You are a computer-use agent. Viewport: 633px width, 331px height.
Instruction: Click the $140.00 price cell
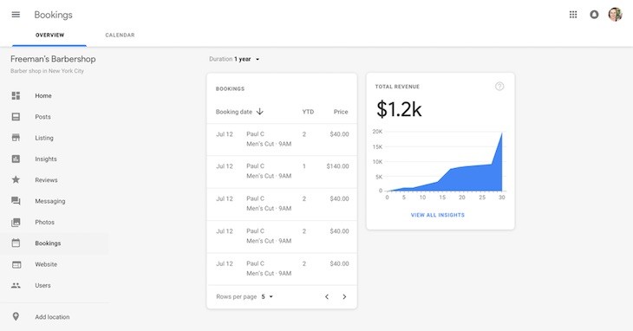click(x=337, y=166)
